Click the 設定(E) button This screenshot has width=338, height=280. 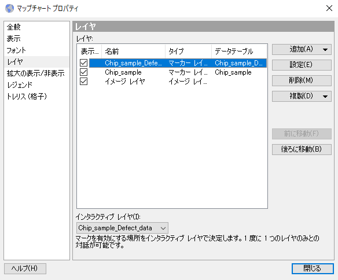[302, 65]
